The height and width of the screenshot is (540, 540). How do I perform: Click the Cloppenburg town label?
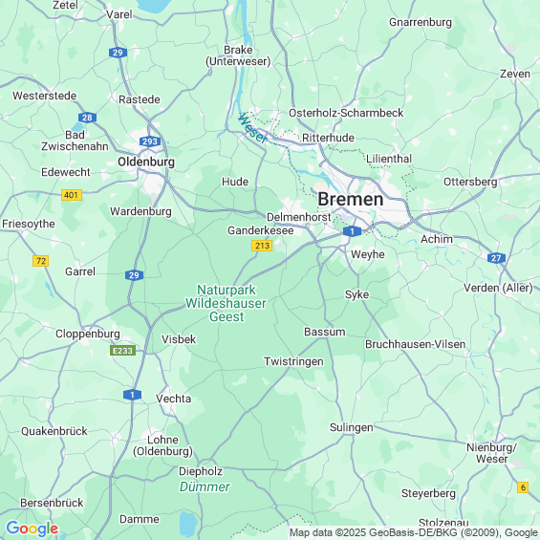pos(88,334)
